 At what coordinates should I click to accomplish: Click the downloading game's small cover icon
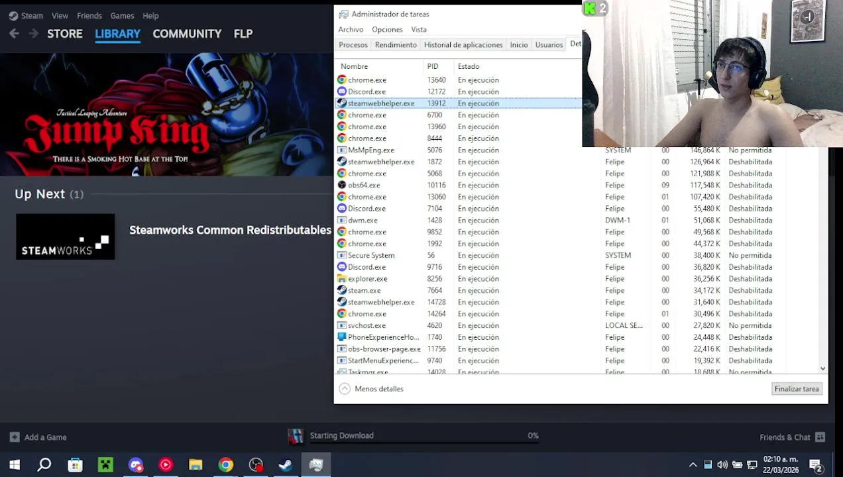point(296,436)
